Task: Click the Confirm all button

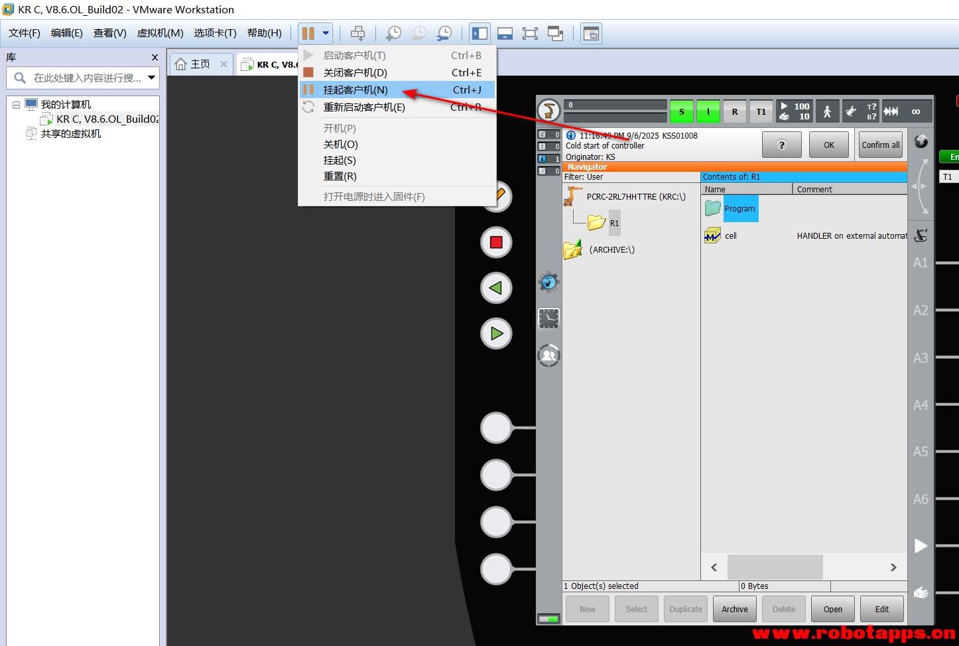Action: (x=881, y=145)
